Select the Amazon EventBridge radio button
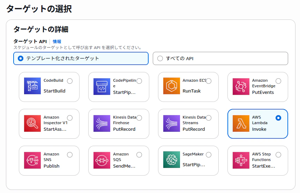300x193 pixels. pyautogui.click(x=278, y=81)
